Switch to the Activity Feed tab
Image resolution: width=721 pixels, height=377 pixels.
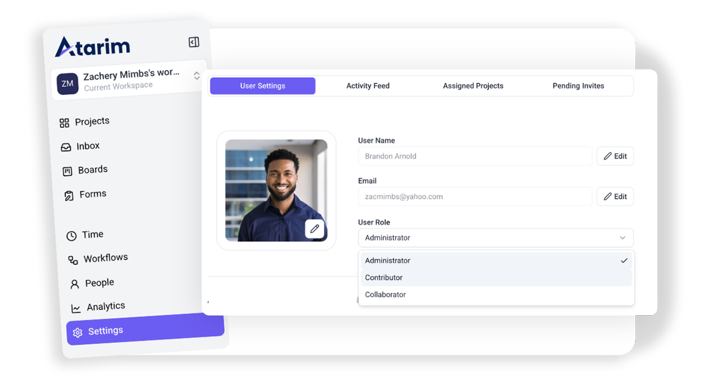[368, 86]
